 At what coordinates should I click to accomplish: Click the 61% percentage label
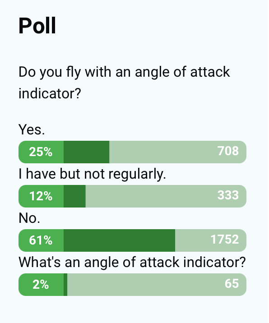click(x=41, y=240)
